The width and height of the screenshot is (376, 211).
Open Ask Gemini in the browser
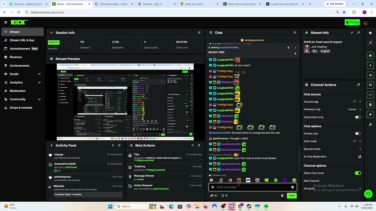(x=334, y=4)
